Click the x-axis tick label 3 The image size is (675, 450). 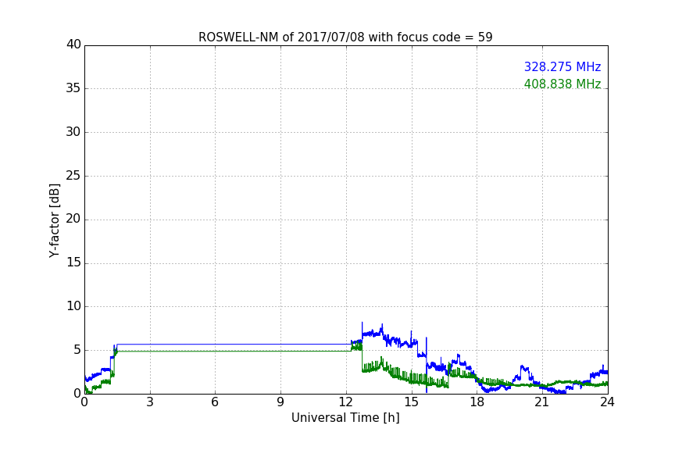tap(150, 402)
